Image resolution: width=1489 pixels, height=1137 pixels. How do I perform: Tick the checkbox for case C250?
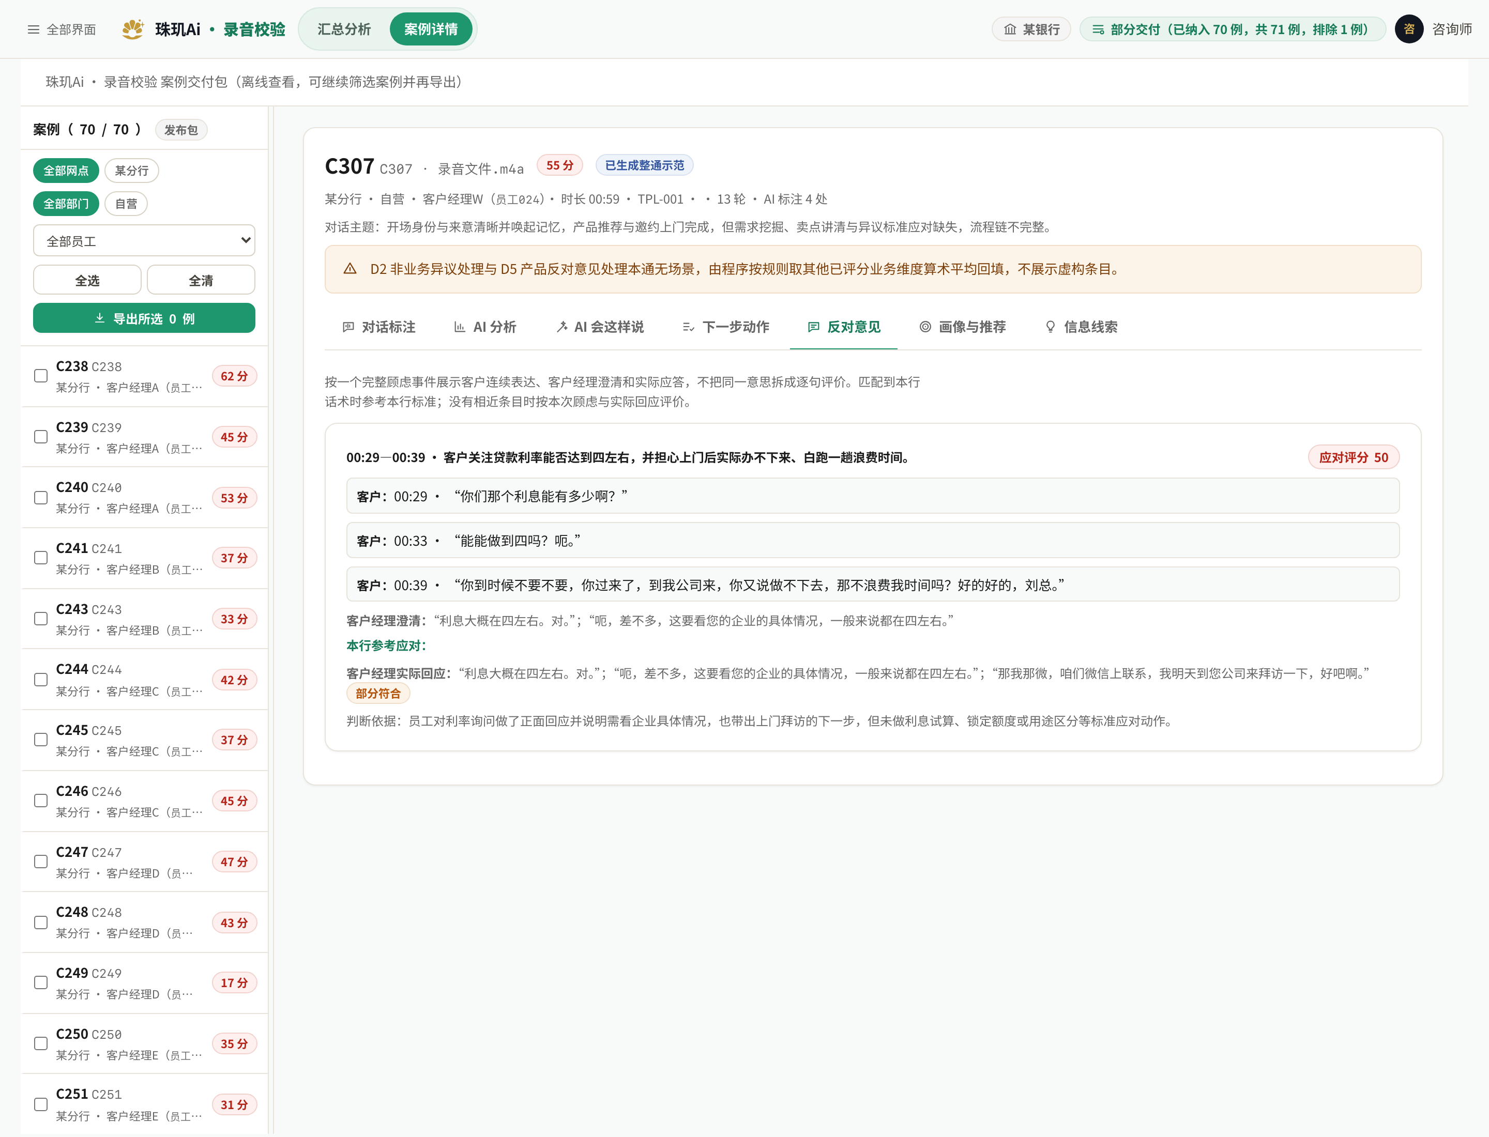[x=41, y=1043]
